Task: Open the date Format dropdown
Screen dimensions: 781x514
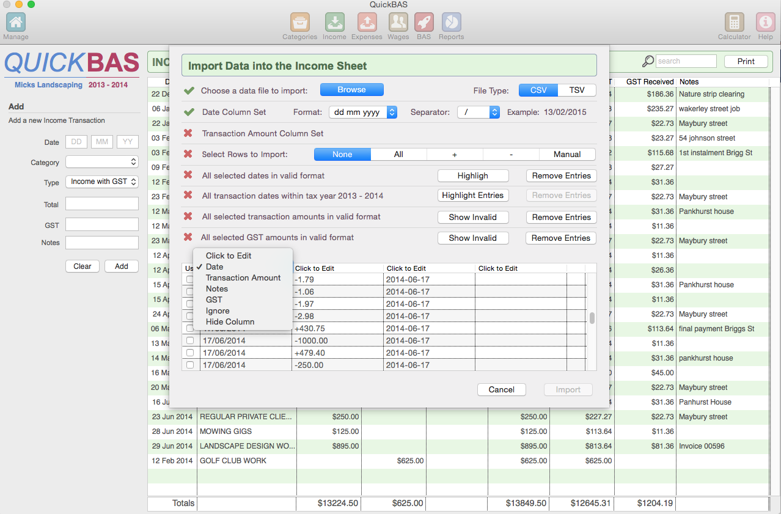Action: coord(363,112)
